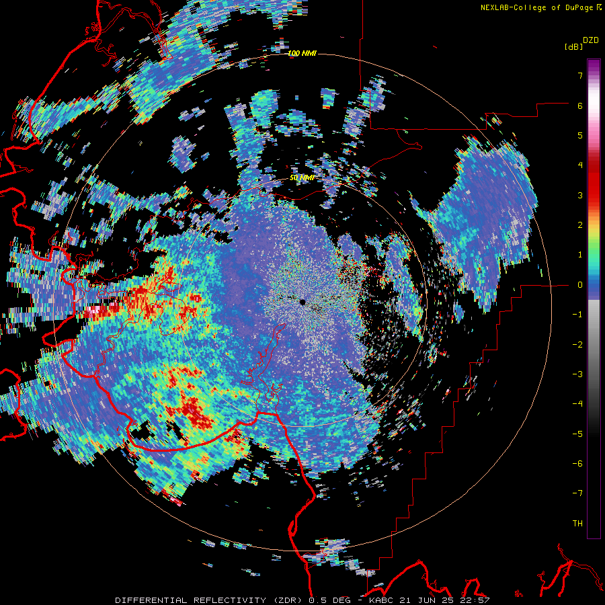The width and height of the screenshot is (605, 605).
Task: Click the -6 dB value on the color scale
Action: click(577, 464)
